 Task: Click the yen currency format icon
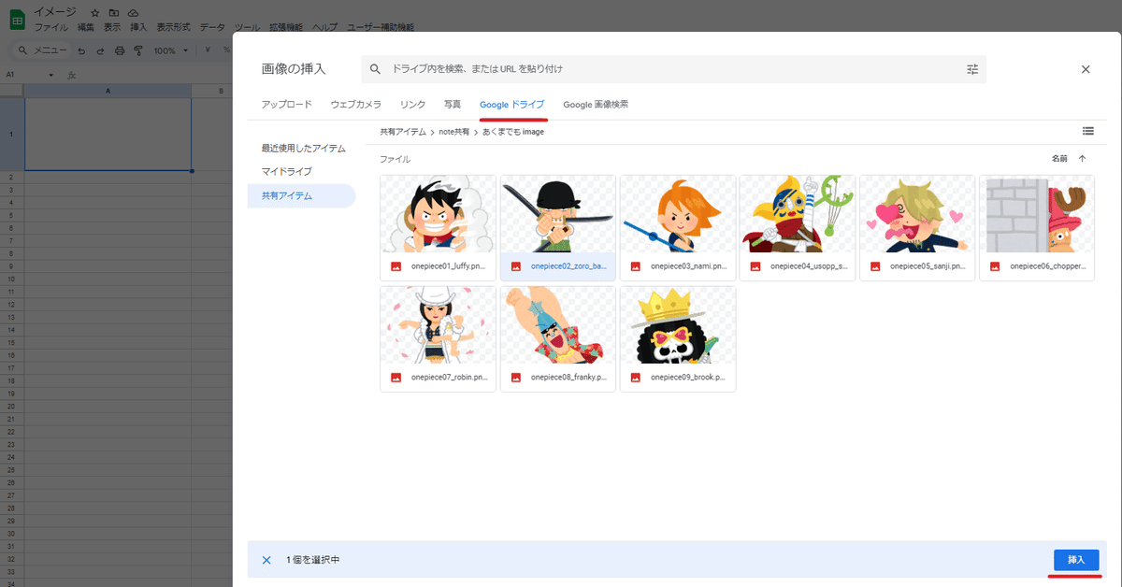click(207, 50)
